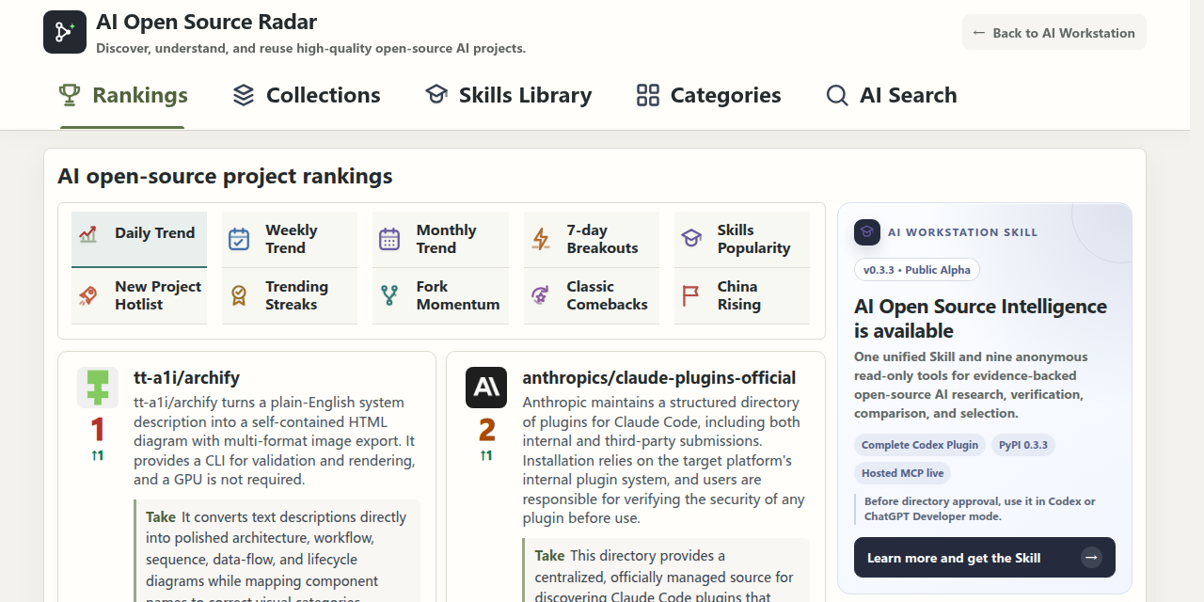
Task: Click the AI Open Source Radar logo icon
Action: pyautogui.click(x=65, y=32)
